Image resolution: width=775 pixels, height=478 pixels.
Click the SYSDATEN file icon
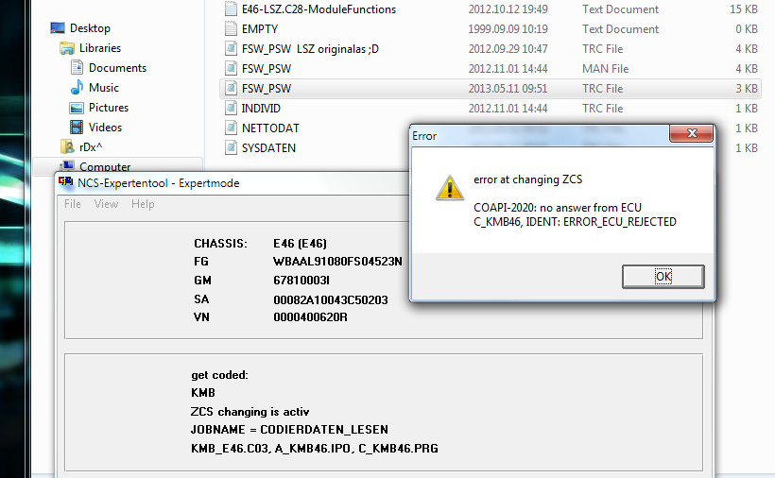tap(231, 148)
